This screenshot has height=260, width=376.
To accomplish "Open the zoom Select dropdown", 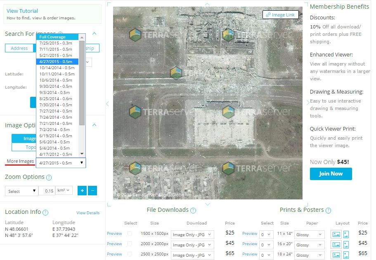I will [21, 191].
